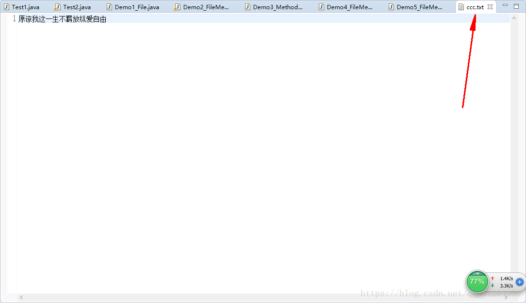The width and height of the screenshot is (526, 303).
Task: Maximize the editor area
Action: coord(516,6)
